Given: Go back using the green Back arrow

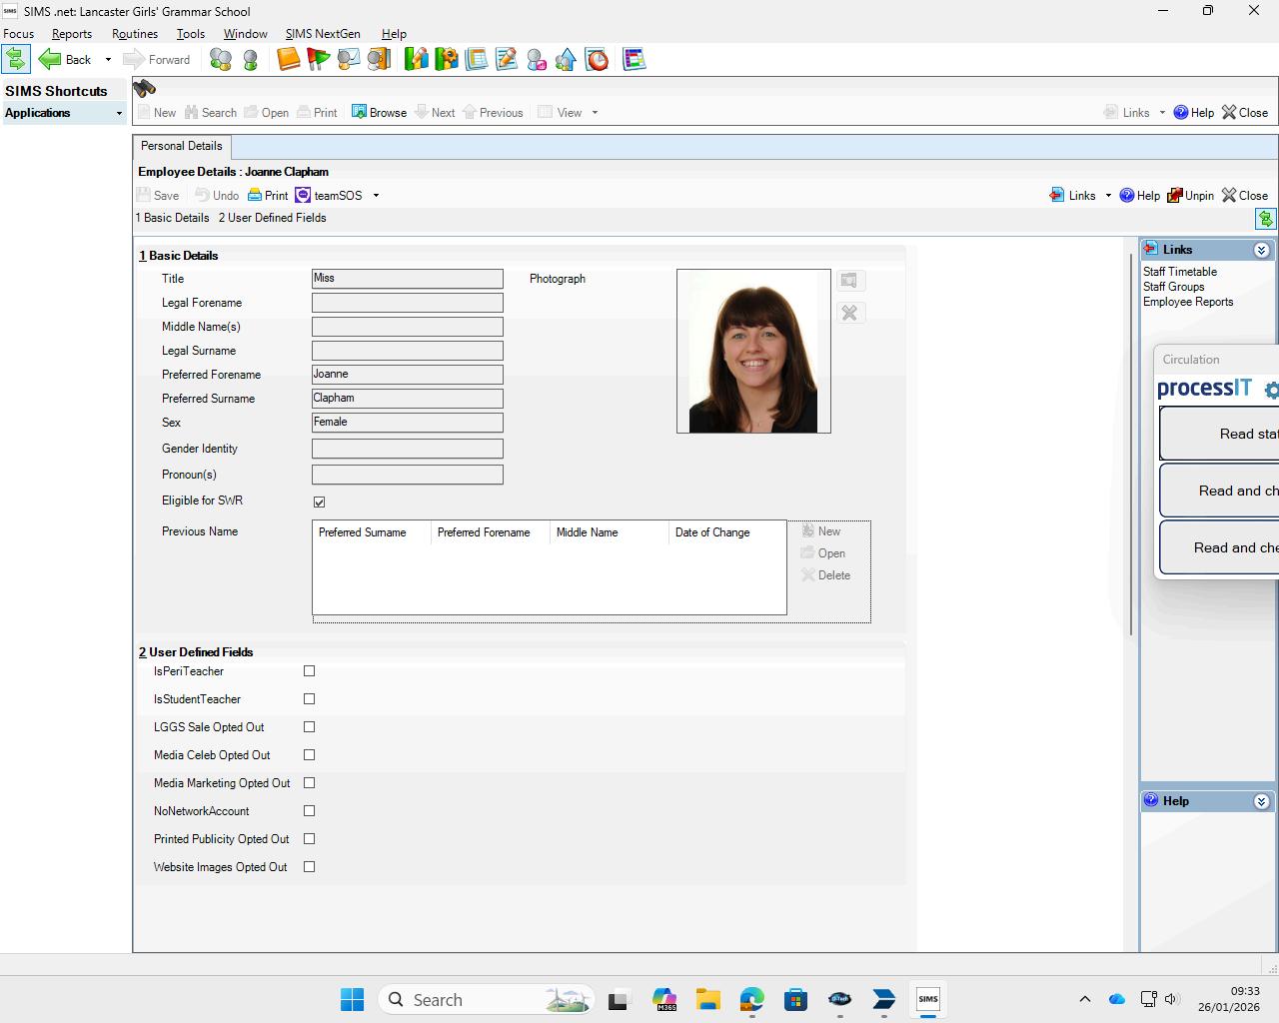Looking at the screenshot, I should (65, 59).
